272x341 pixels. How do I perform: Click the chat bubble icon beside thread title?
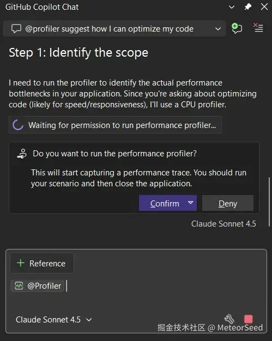pos(16,29)
